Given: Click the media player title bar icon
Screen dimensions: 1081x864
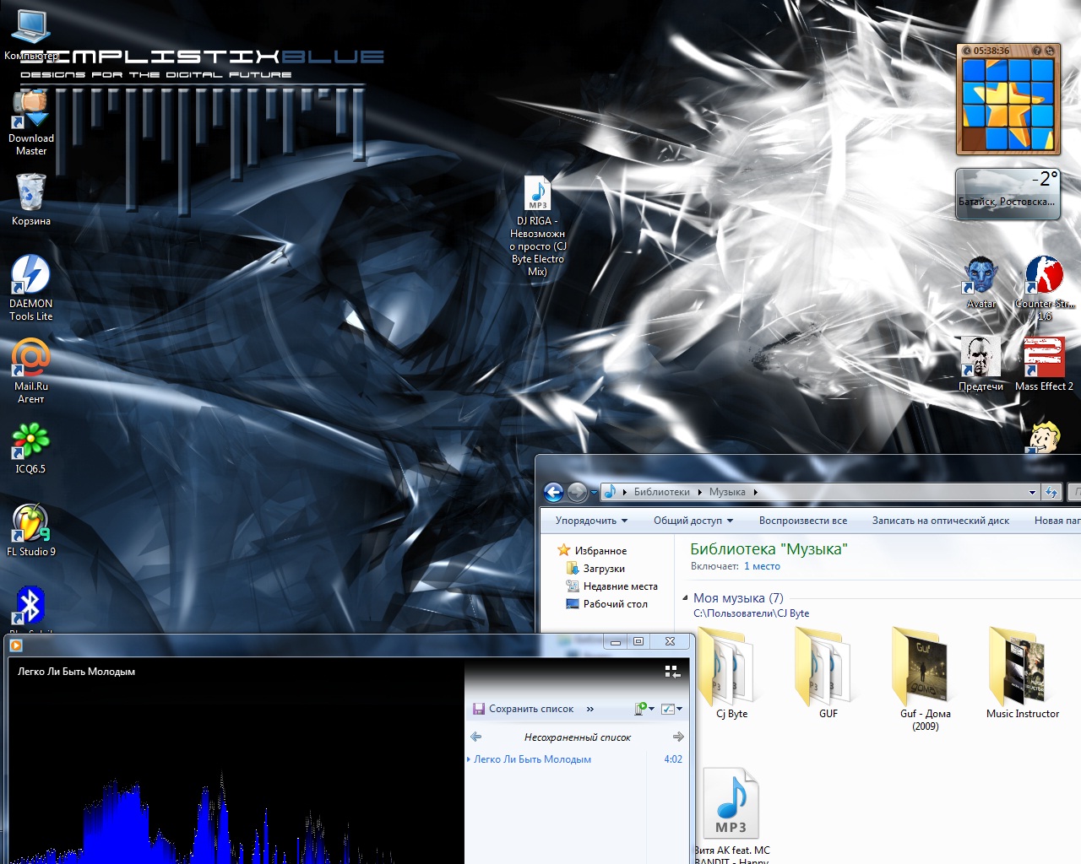Looking at the screenshot, I should 15,645.
